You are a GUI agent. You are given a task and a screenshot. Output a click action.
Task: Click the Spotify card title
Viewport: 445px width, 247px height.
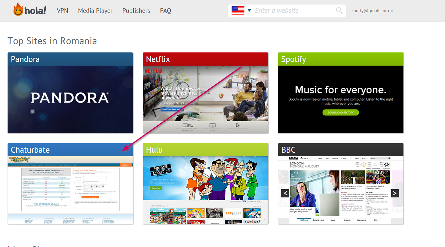[294, 59]
